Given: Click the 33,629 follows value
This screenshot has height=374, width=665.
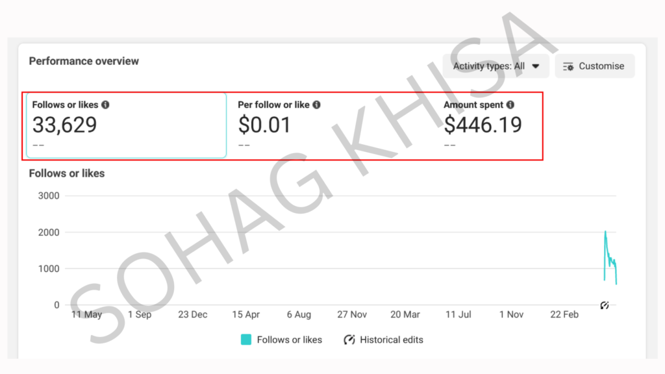Looking at the screenshot, I should (x=64, y=125).
